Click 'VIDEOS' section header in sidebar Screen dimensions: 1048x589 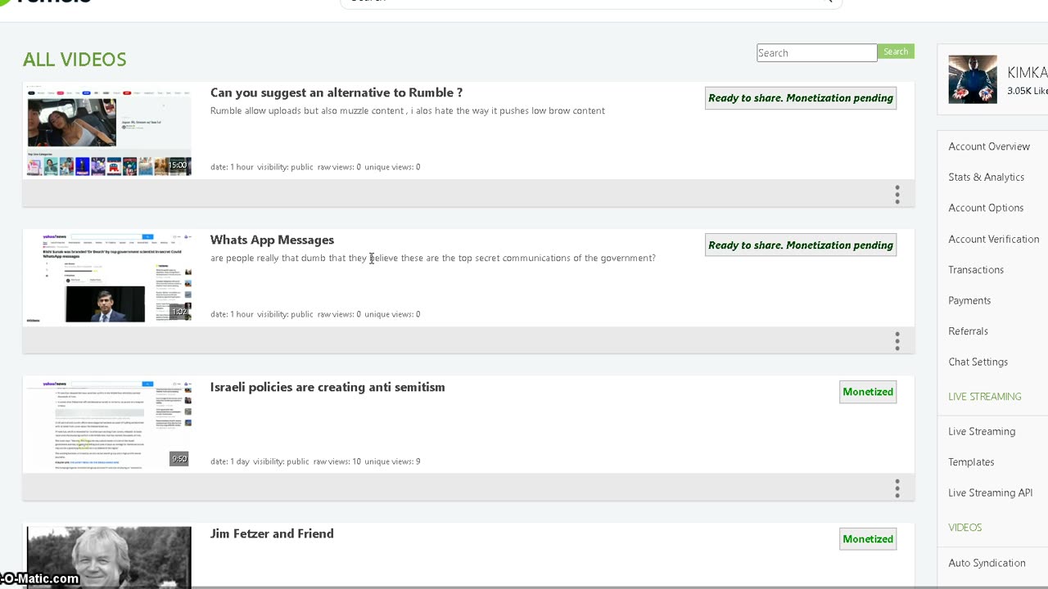coord(964,528)
